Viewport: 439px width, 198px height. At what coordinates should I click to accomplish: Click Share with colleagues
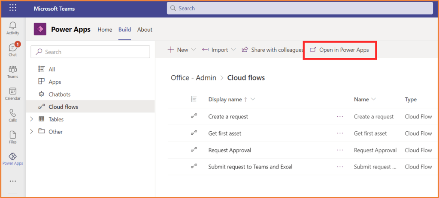pos(272,50)
